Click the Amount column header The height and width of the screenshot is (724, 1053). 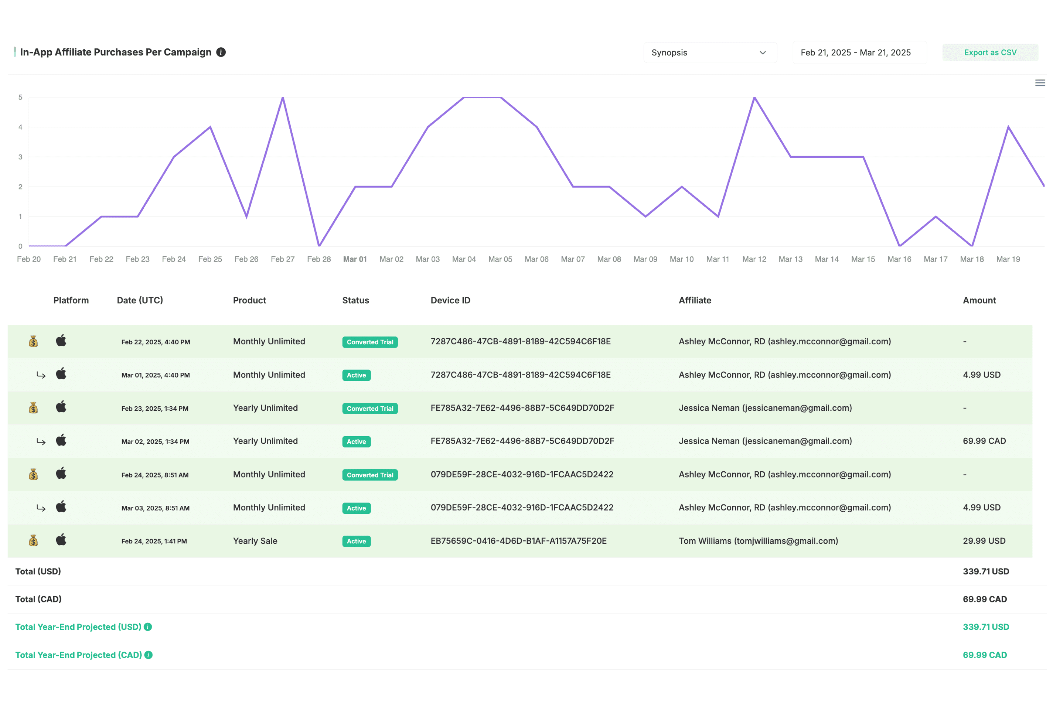click(979, 300)
